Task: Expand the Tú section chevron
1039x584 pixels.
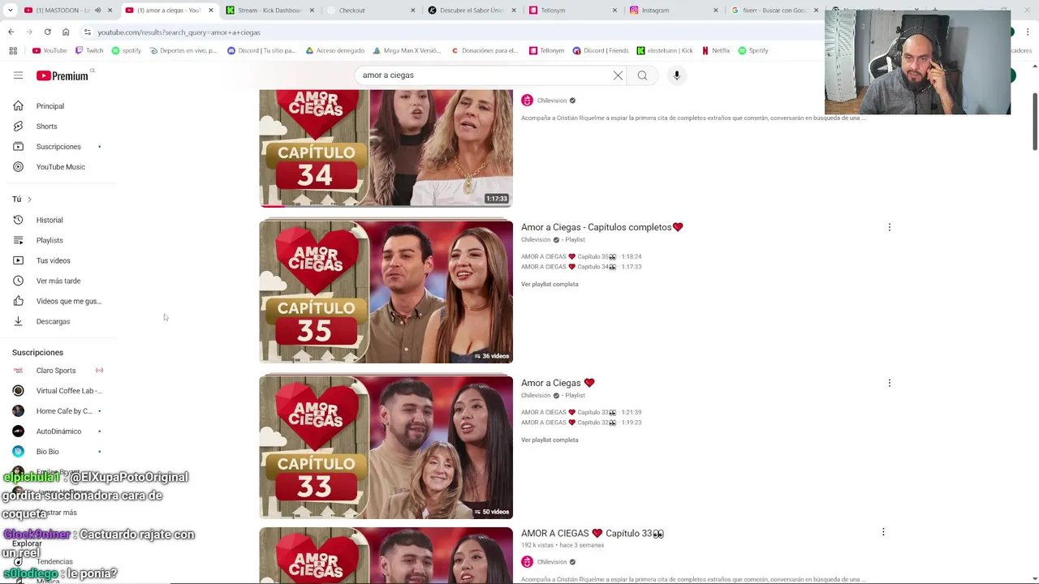Action: coord(29,200)
